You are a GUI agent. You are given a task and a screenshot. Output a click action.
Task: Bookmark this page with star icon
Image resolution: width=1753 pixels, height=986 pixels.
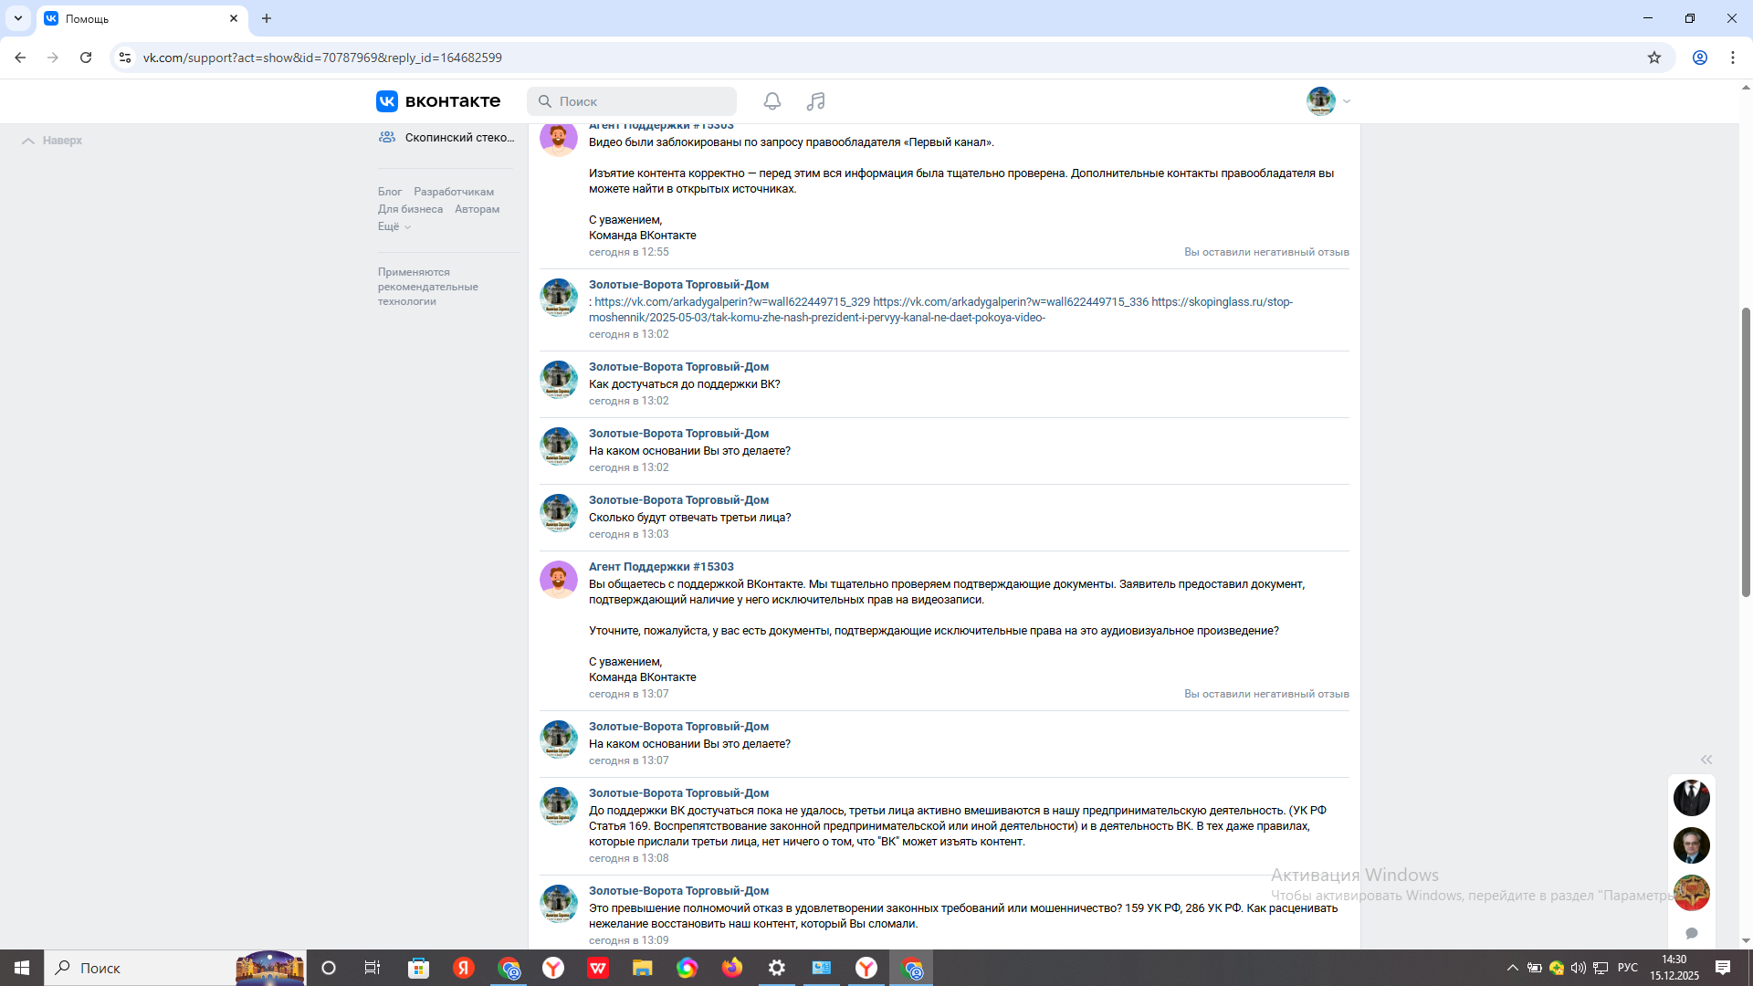click(x=1654, y=58)
